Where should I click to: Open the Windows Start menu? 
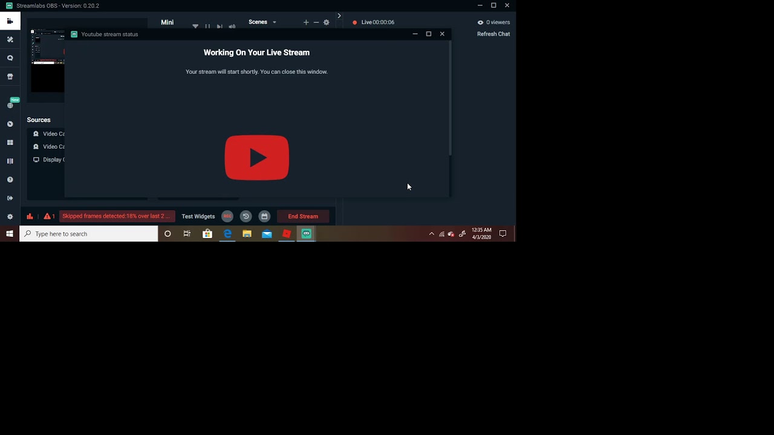coord(10,234)
